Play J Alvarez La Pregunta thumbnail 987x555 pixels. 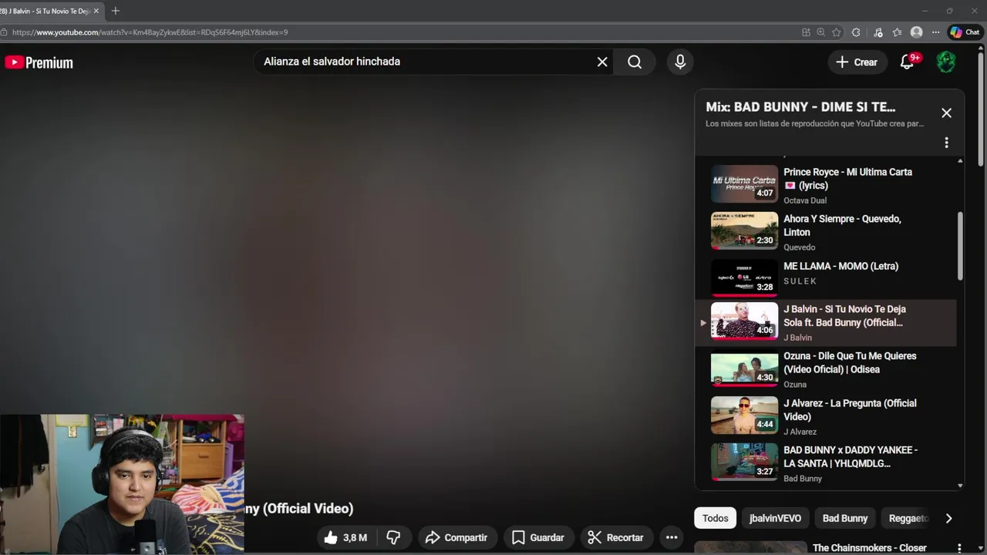(744, 415)
